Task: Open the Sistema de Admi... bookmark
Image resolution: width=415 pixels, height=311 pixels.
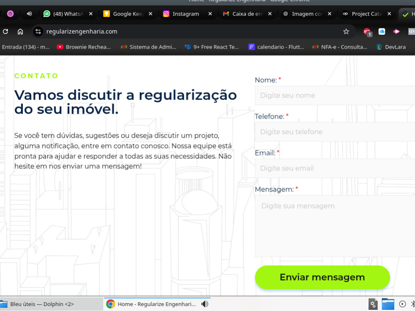Action: [149, 47]
